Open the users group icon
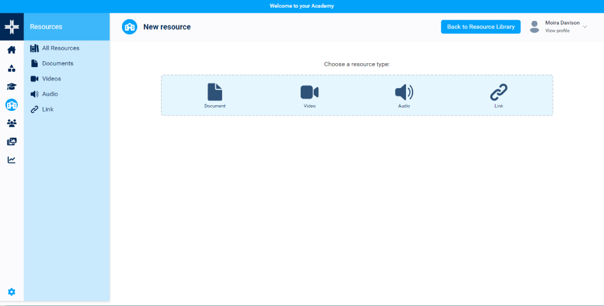This screenshot has height=306, width=604. [11, 123]
